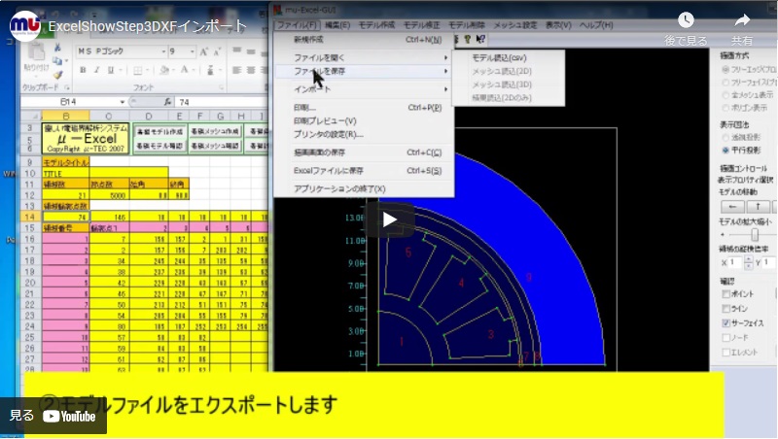Toggle underline in Excel ribbon
The image size is (778, 439).
pyautogui.click(x=110, y=70)
